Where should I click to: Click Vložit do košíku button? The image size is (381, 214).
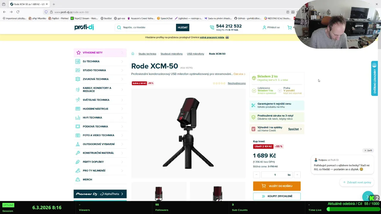pos(277,186)
